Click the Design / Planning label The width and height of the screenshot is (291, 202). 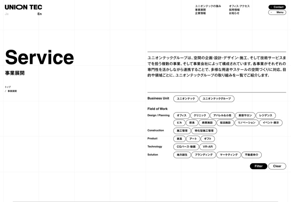coord(158,115)
